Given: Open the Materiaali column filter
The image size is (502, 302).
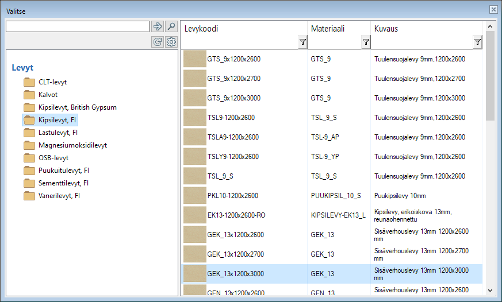Looking at the screenshot, I should click(366, 42).
